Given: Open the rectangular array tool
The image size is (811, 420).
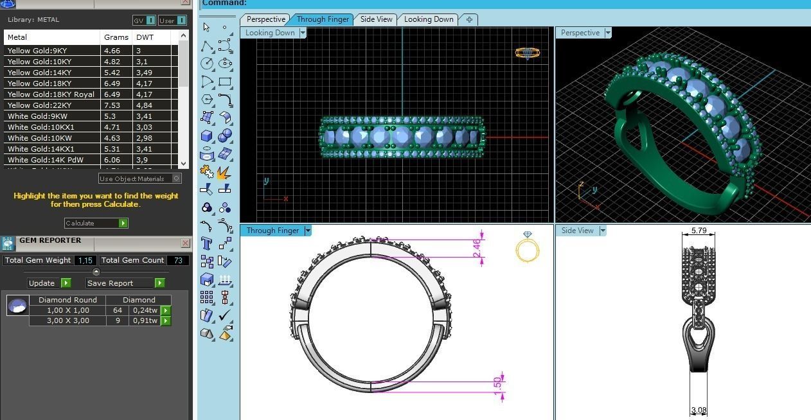Looking at the screenshot, I should point(206,297).
